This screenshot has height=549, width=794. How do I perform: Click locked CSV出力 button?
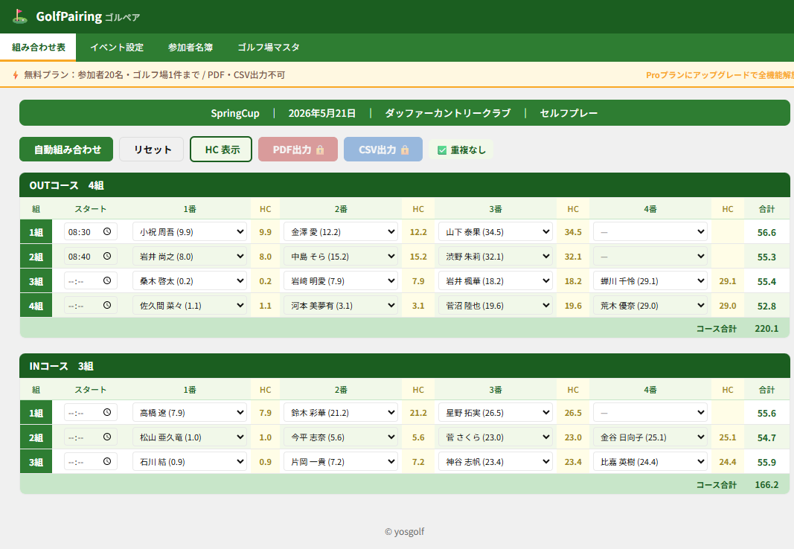pos(382,150)
